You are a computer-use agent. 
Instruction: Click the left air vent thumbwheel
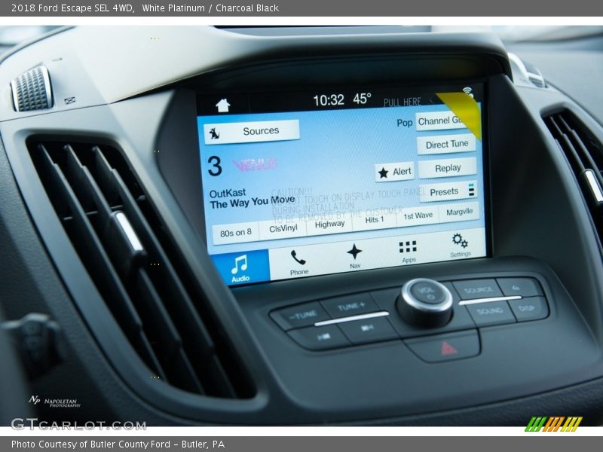coord(32,89)
